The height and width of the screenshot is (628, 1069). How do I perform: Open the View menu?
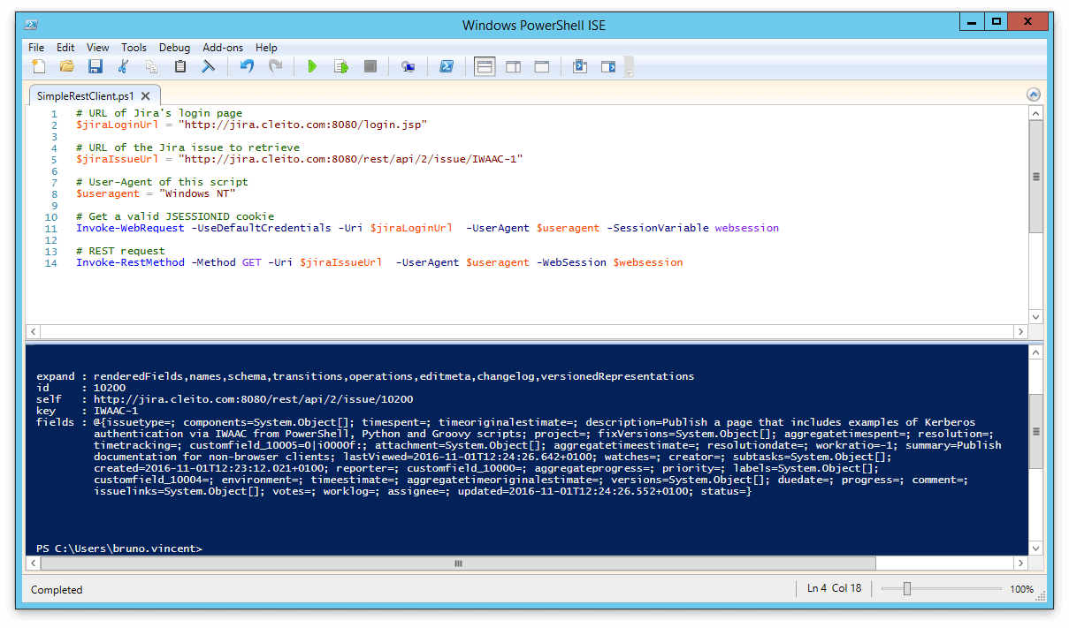98,48
